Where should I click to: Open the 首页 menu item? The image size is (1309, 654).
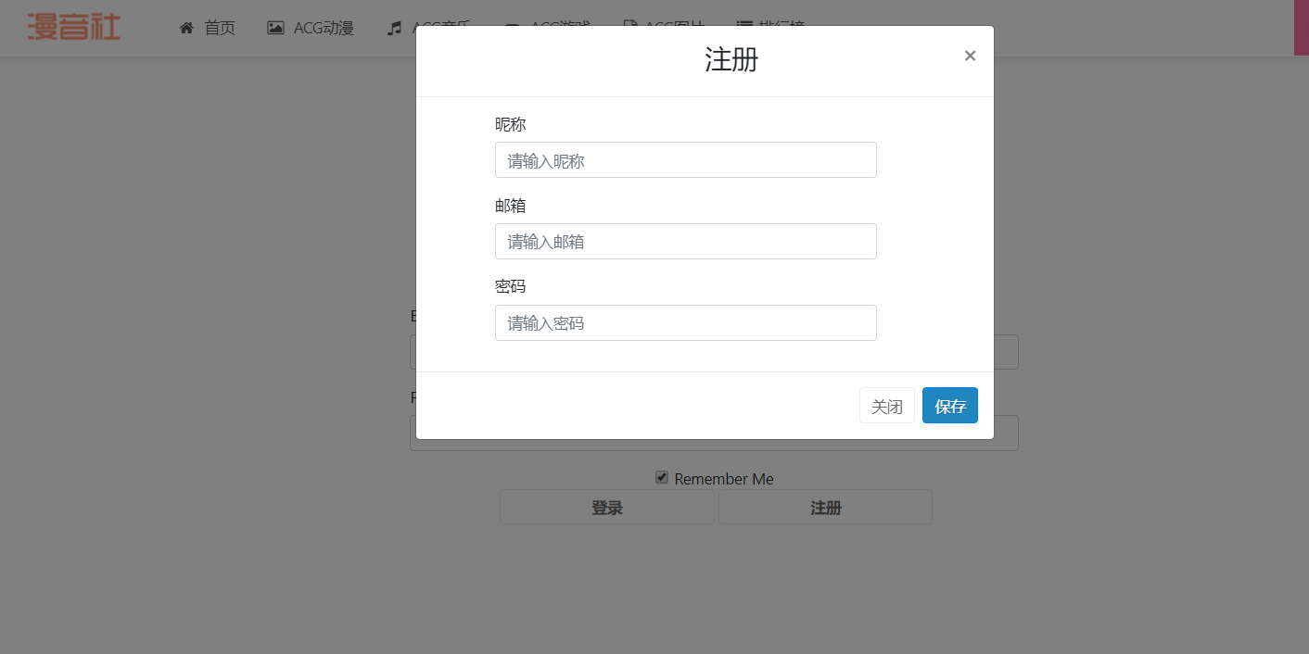point(219,28)
